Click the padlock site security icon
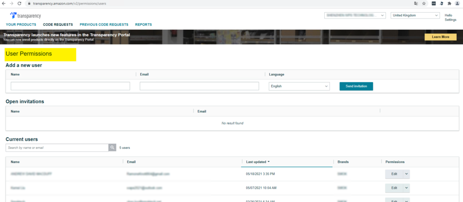Viewport: 463px width, 202px height. 29,4
